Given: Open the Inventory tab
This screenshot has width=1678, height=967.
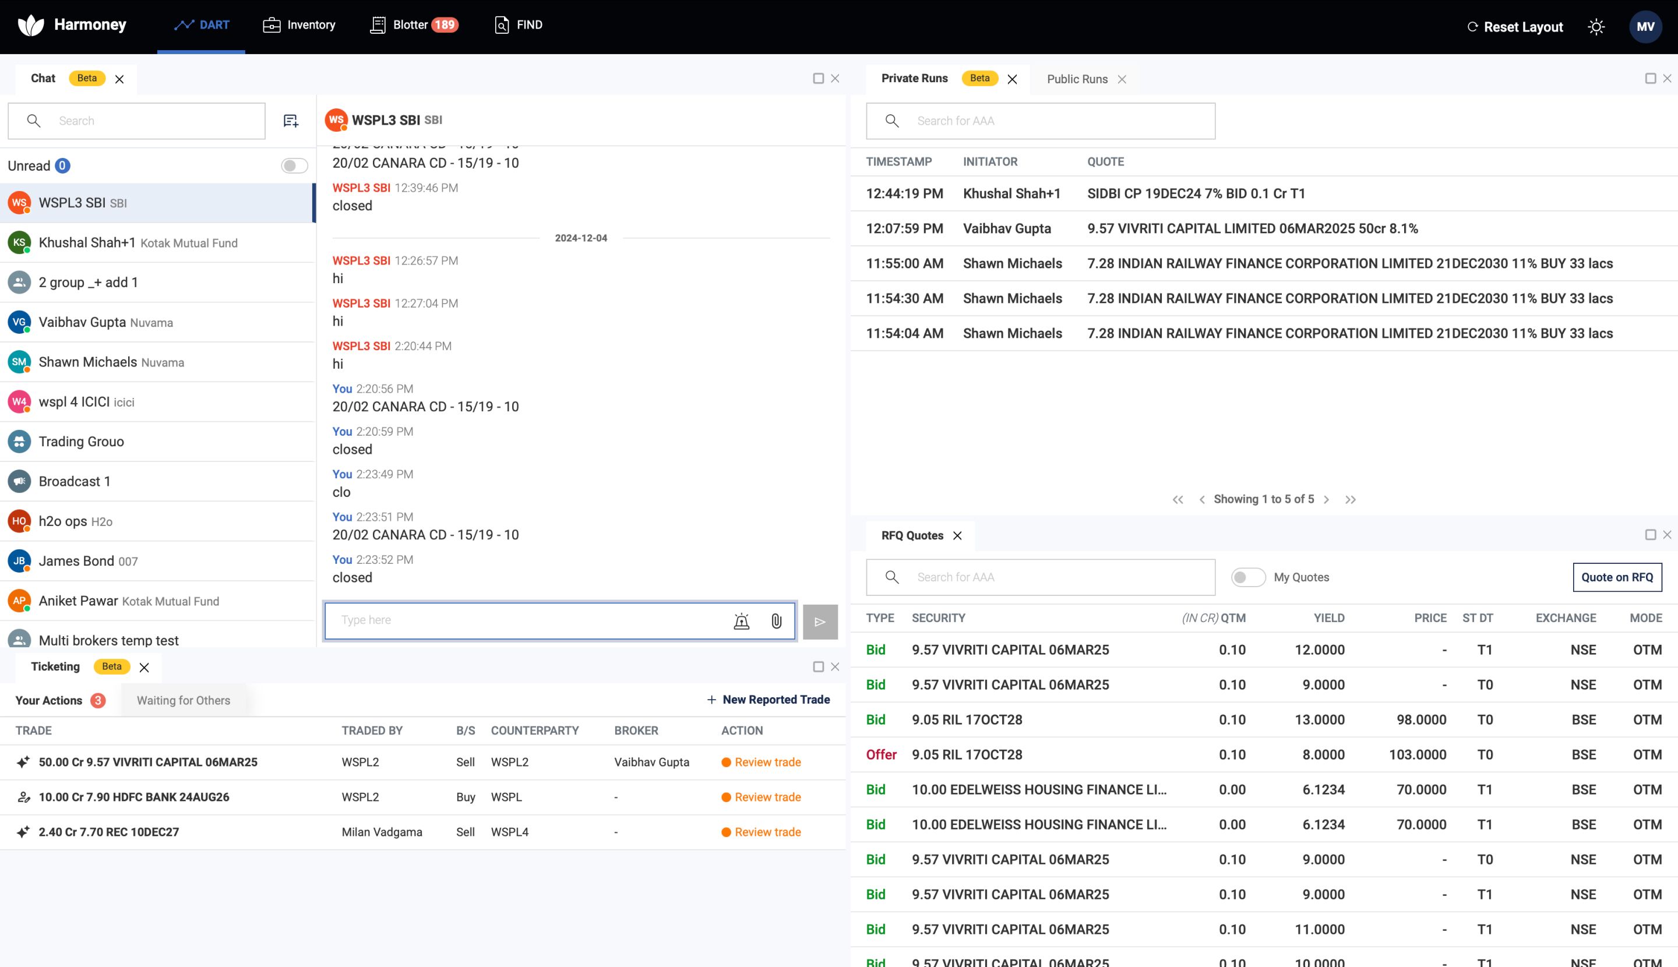Looking at the screenshot, I should (x=299, y=25).
